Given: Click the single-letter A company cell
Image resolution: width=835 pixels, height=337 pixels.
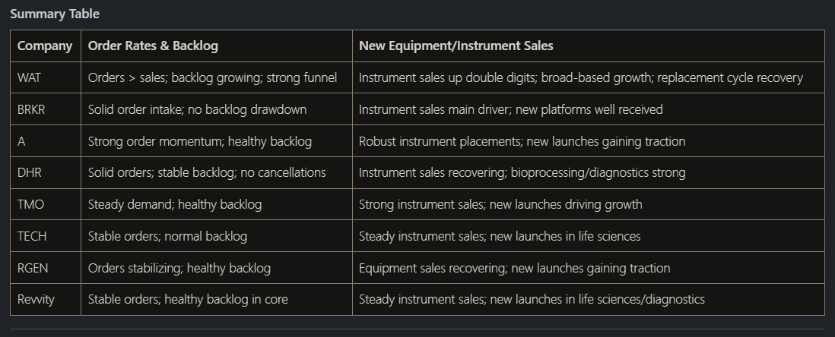Looking at the screenshot, I should pyautogui.click(x=46, y=141).
